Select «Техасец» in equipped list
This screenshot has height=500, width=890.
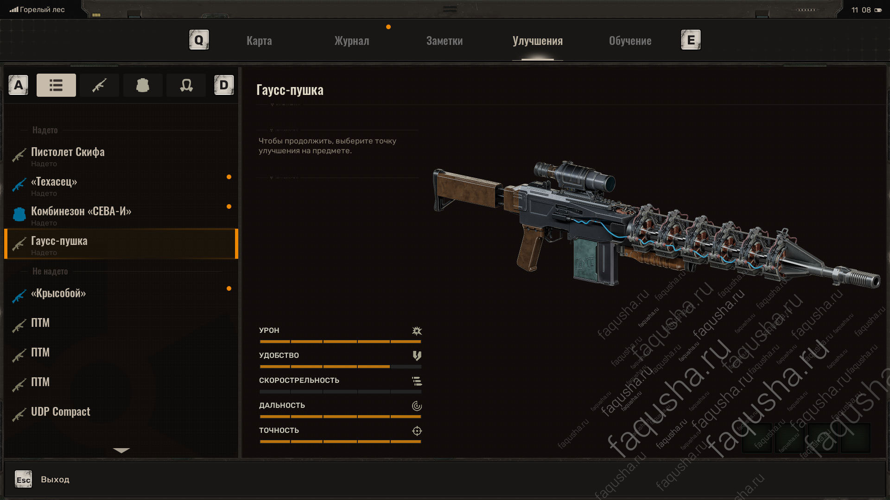(x=121, y=185)
